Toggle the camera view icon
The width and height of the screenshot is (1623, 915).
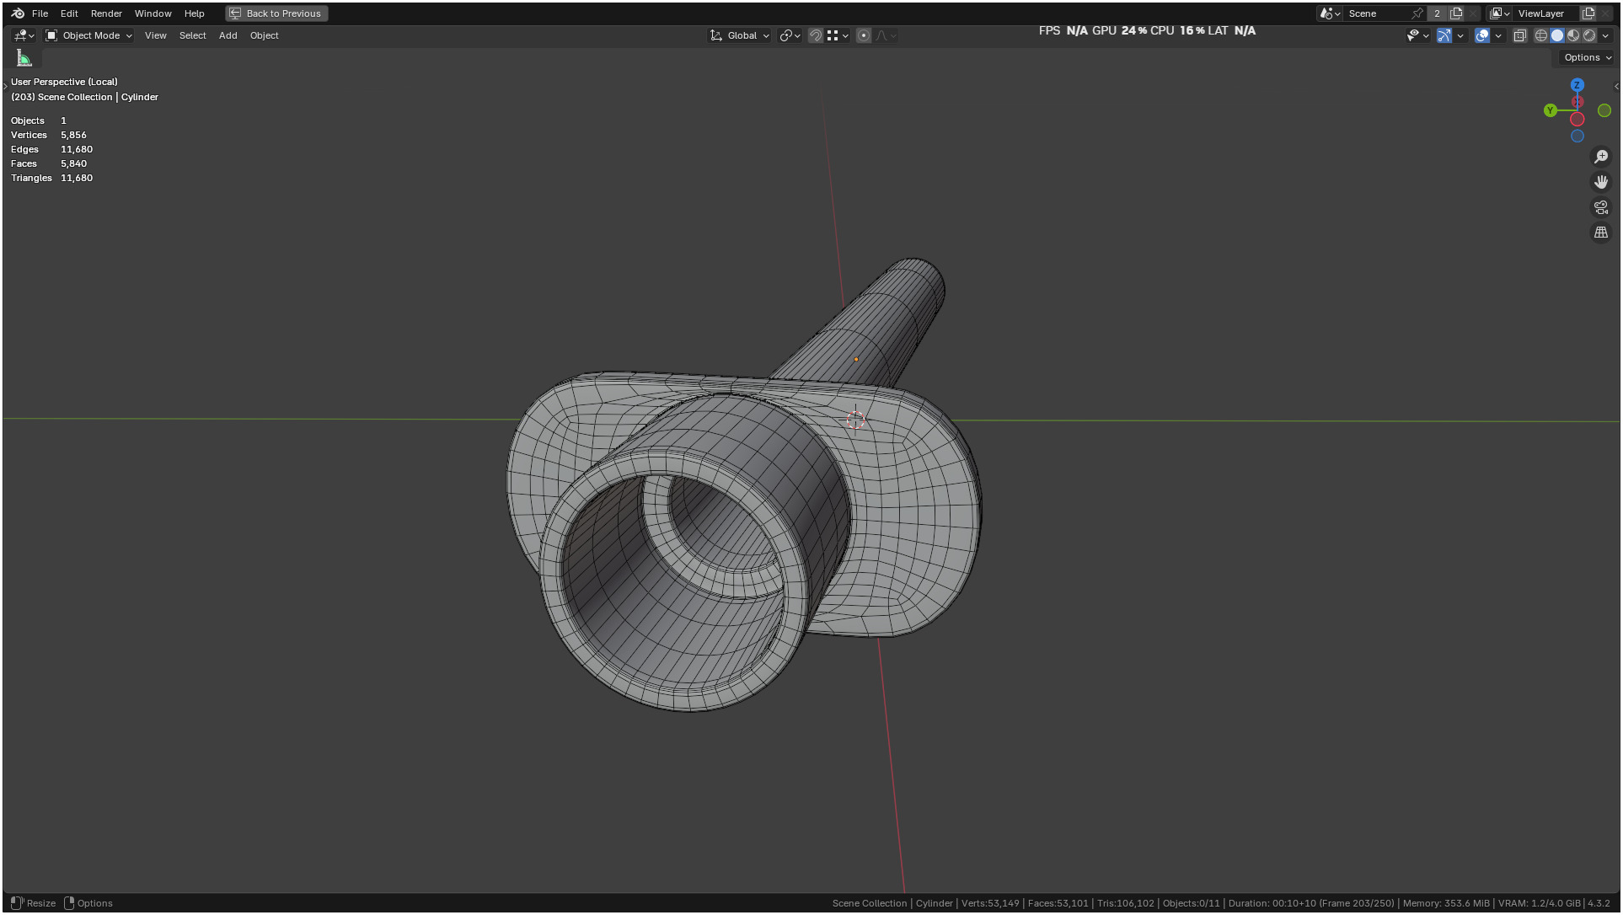click(x=1601, y=207)
